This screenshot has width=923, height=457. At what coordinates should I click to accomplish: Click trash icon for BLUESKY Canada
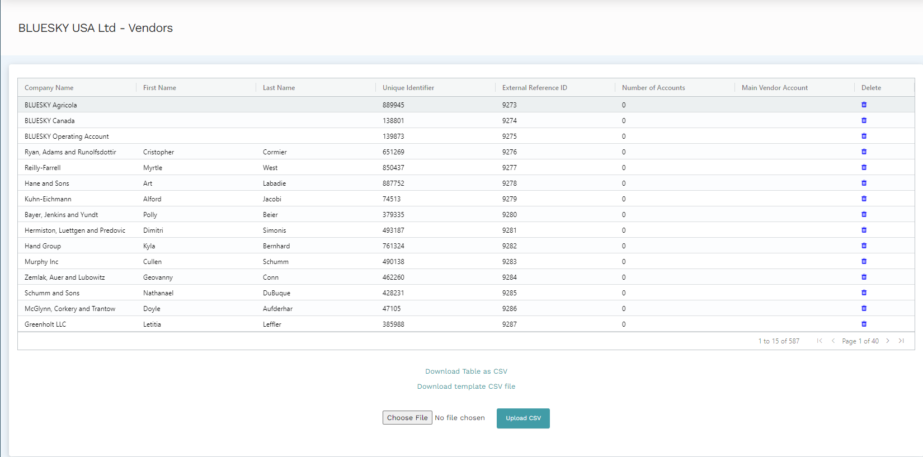pos(864,120)
